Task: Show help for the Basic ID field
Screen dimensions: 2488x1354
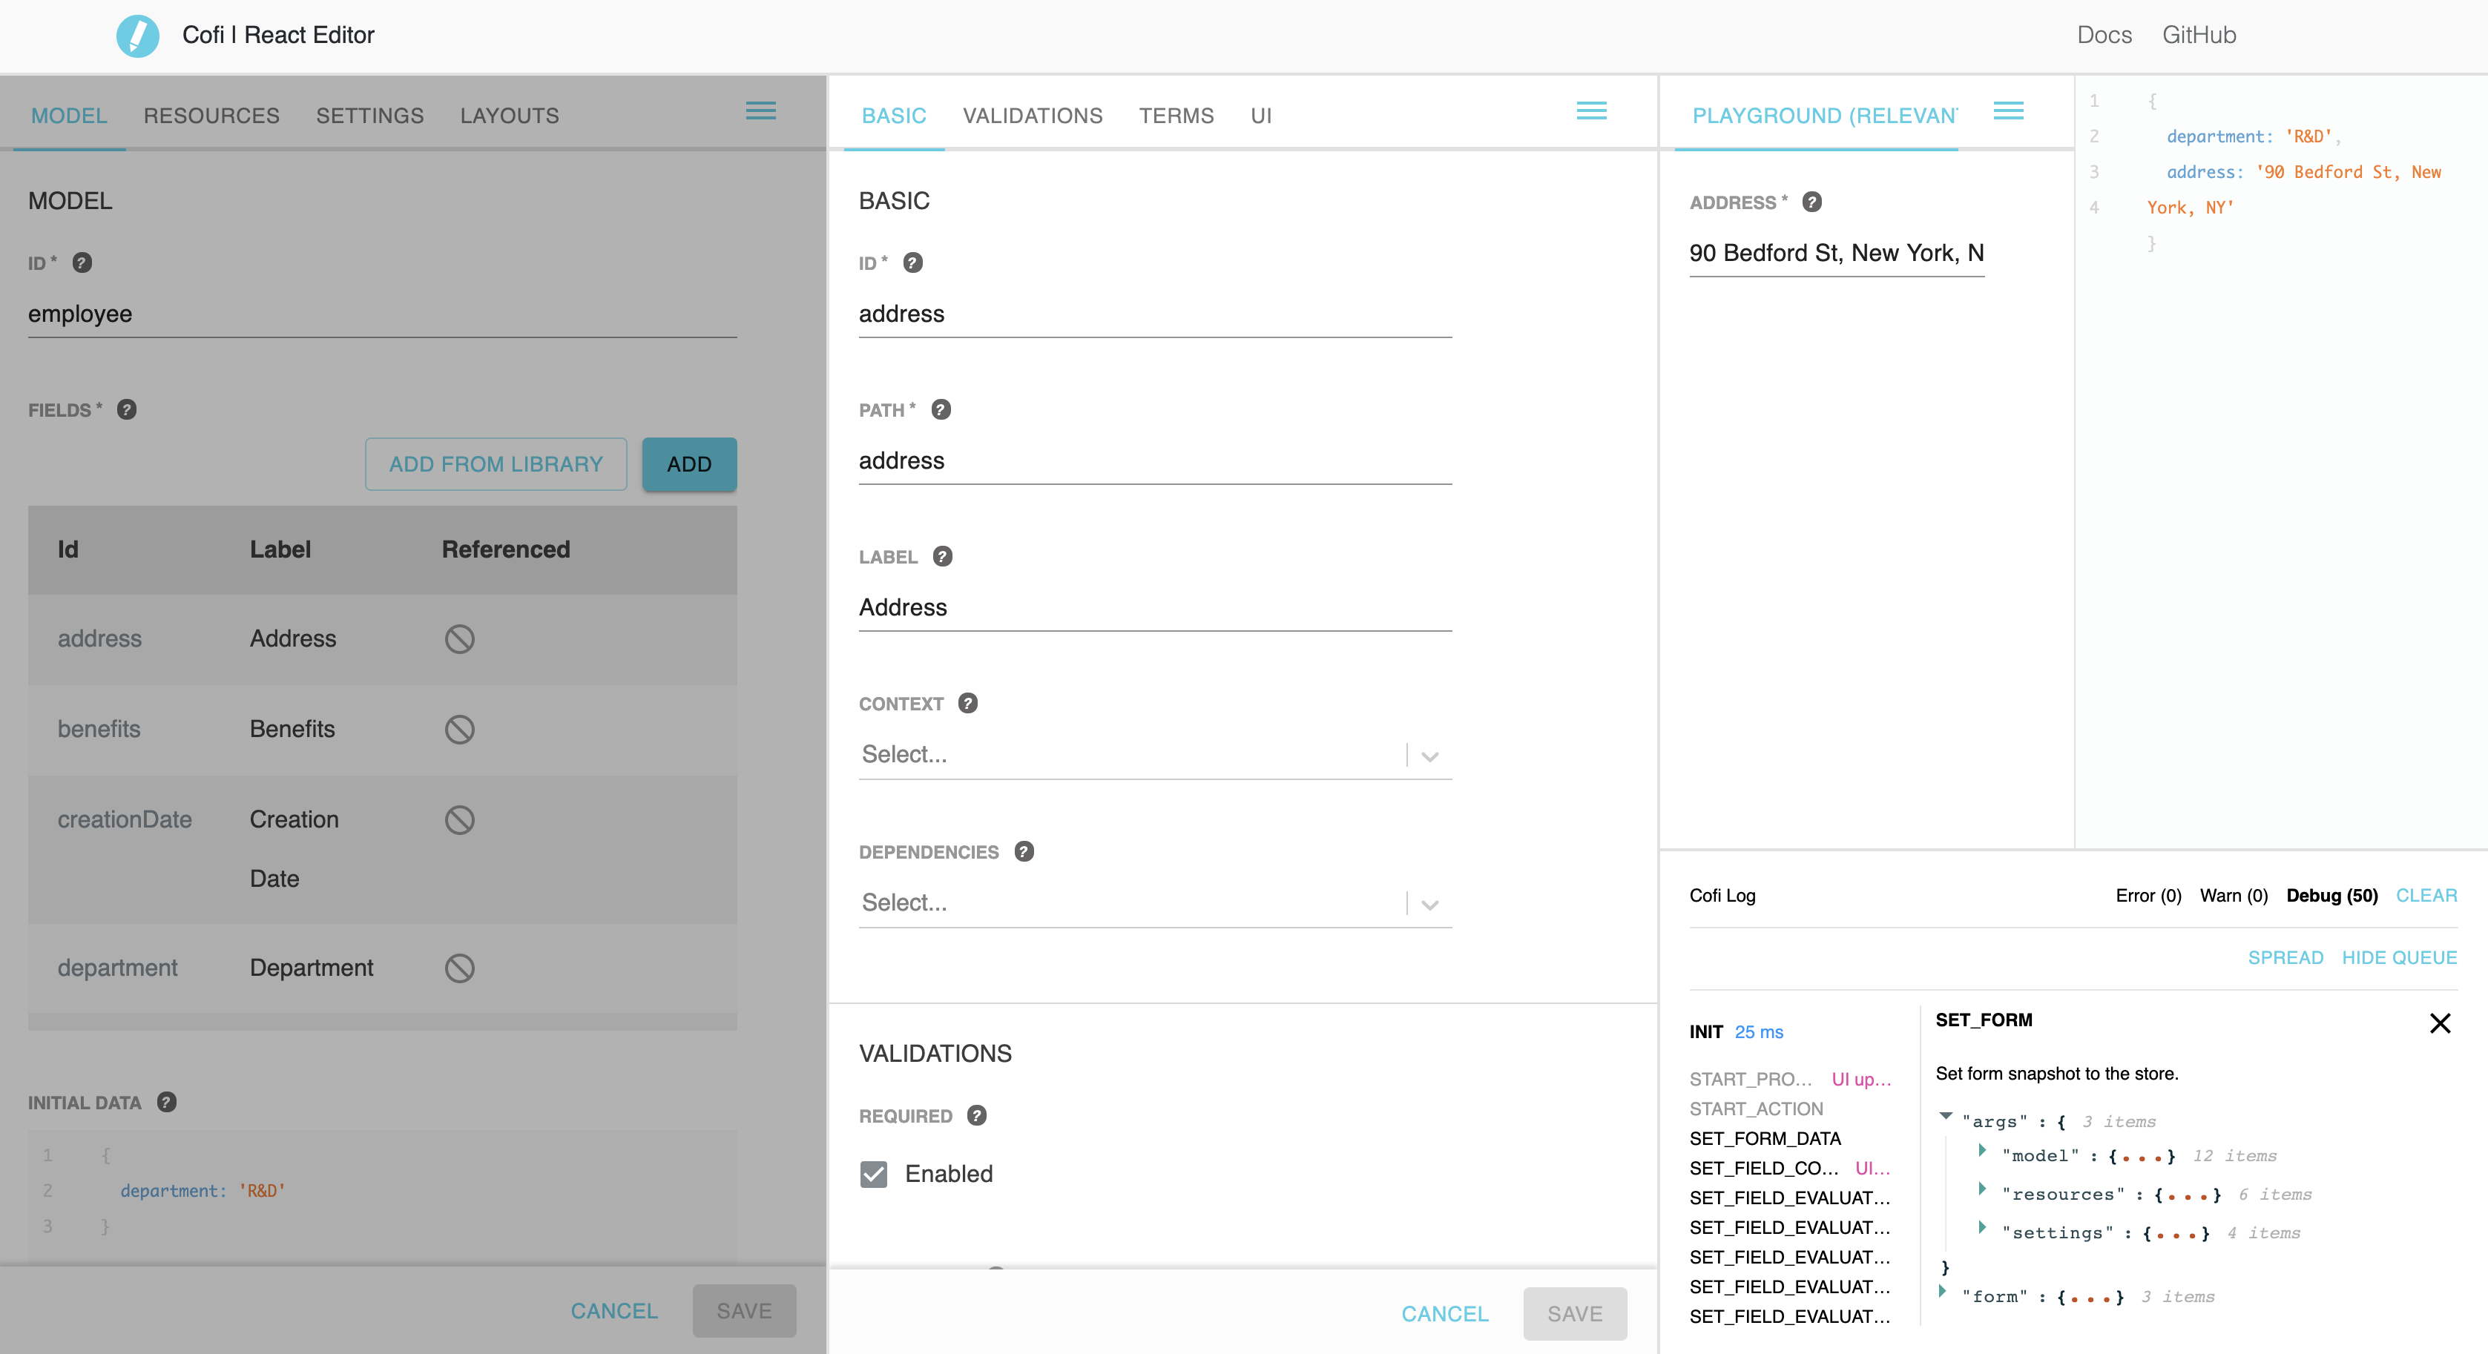Action: 912,262
